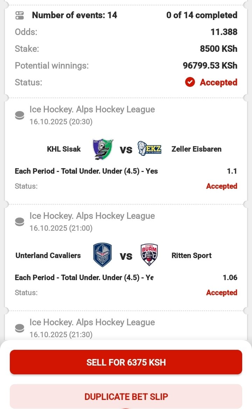Click hockey puck icon for 20:30 match
Screen dimensions: 252x409
20,116
